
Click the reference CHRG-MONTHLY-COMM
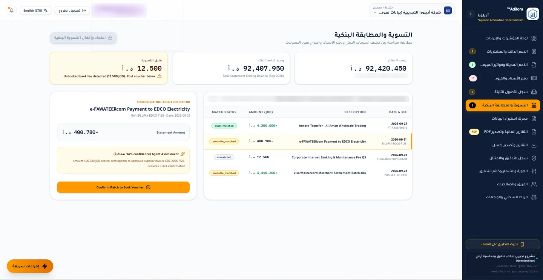click(392, 159)
